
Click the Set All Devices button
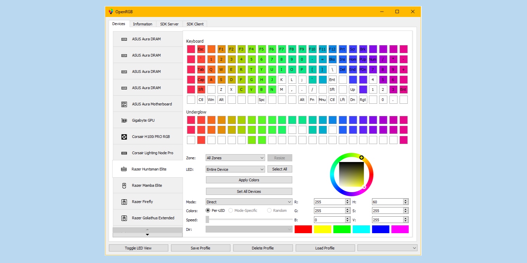pos(249,191)
